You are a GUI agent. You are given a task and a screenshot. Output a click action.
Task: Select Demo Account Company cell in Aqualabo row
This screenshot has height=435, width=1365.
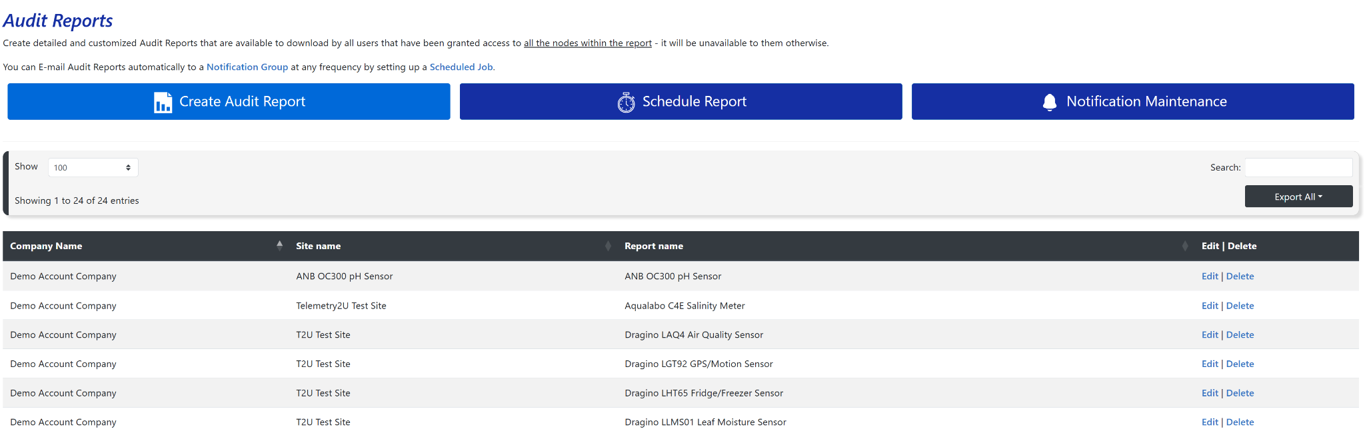(x=63, y=306)
